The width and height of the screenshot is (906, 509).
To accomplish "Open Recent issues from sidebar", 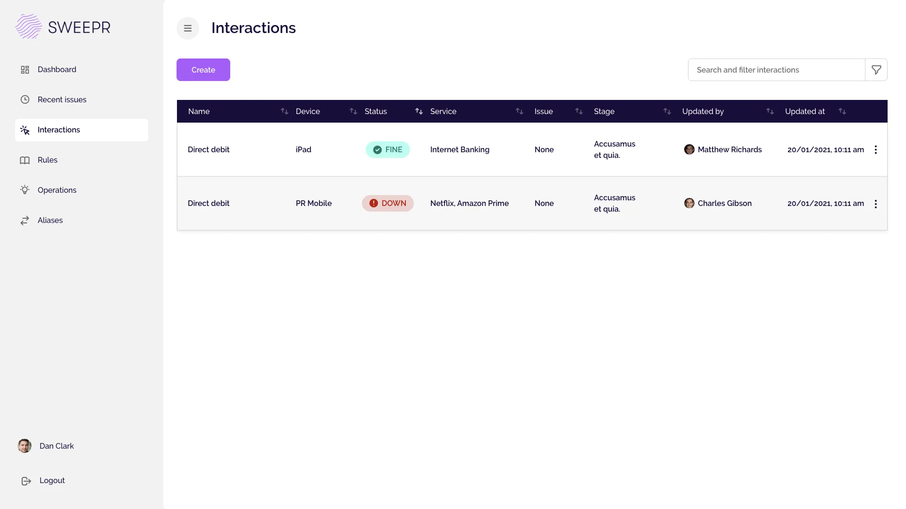I will point(62,100).
